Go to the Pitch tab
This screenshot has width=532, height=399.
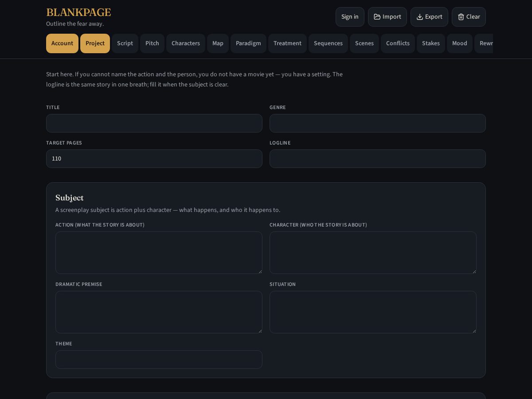pyautogui.click(x=152, y=43)
